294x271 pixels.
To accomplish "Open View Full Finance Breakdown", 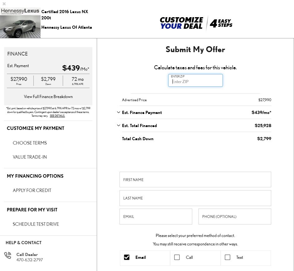I will pyautogui.click(x=48, y=96).
